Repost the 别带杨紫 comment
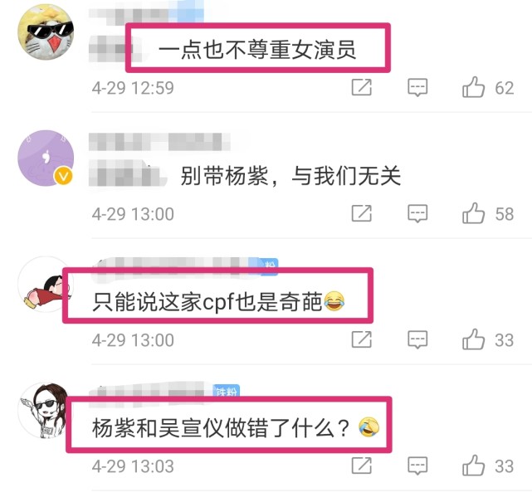The image size is (532, 502). pyautogui.click(x=362, y=213)
